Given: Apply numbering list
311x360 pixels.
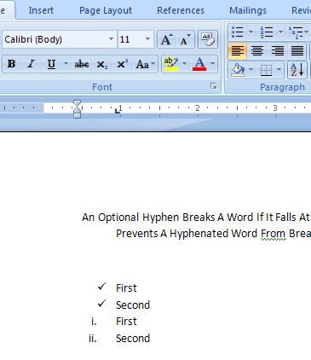Looking at the screenshot, I should (x=267, y=32).
